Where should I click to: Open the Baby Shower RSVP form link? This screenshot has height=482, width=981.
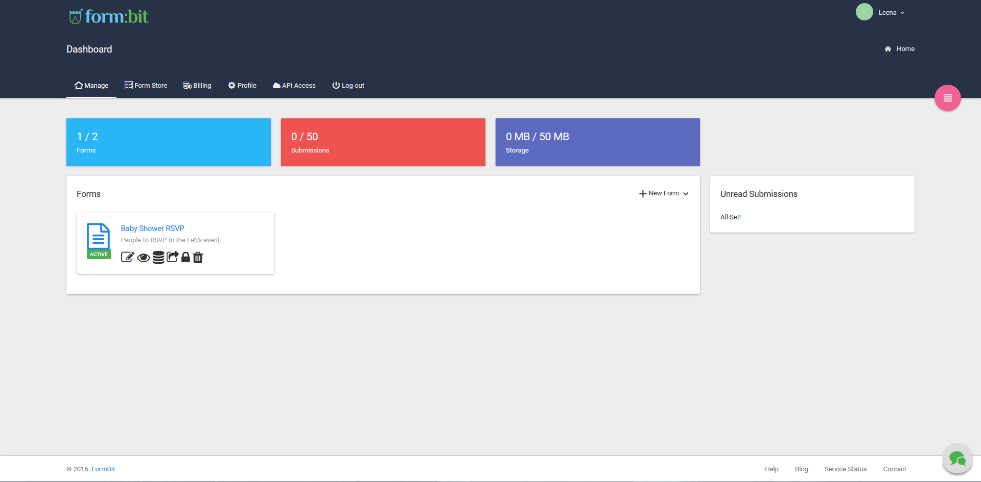[152, 229]
